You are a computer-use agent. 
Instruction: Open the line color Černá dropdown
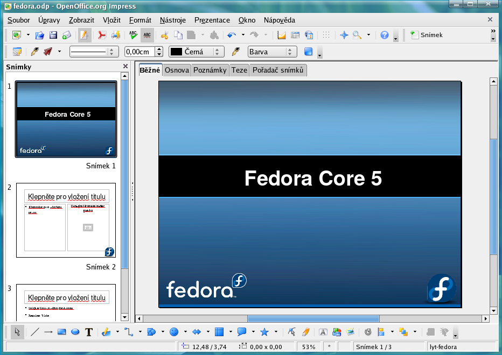(197, 52)
